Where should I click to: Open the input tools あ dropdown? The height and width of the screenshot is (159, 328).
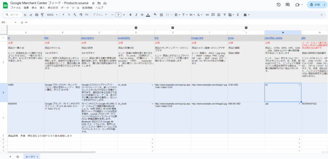click(x=246, y=15)
